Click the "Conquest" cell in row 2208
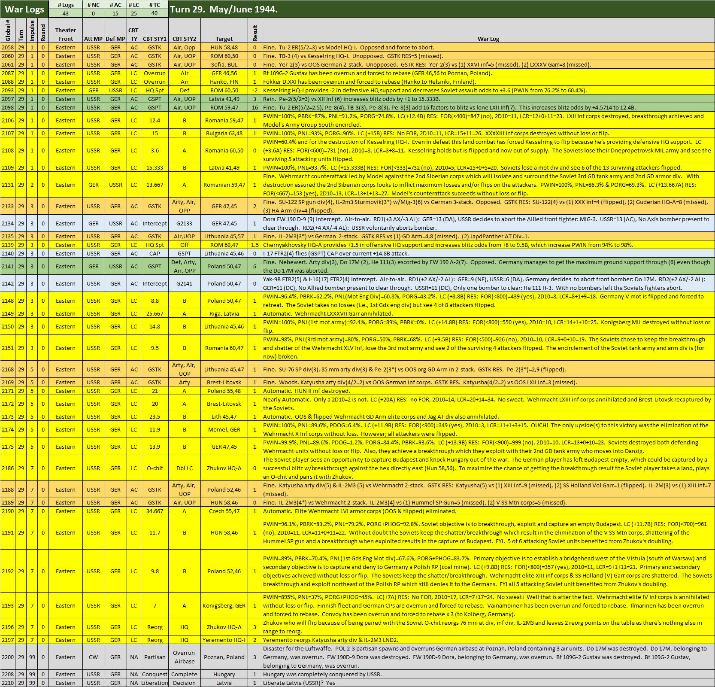 point(155,674)
